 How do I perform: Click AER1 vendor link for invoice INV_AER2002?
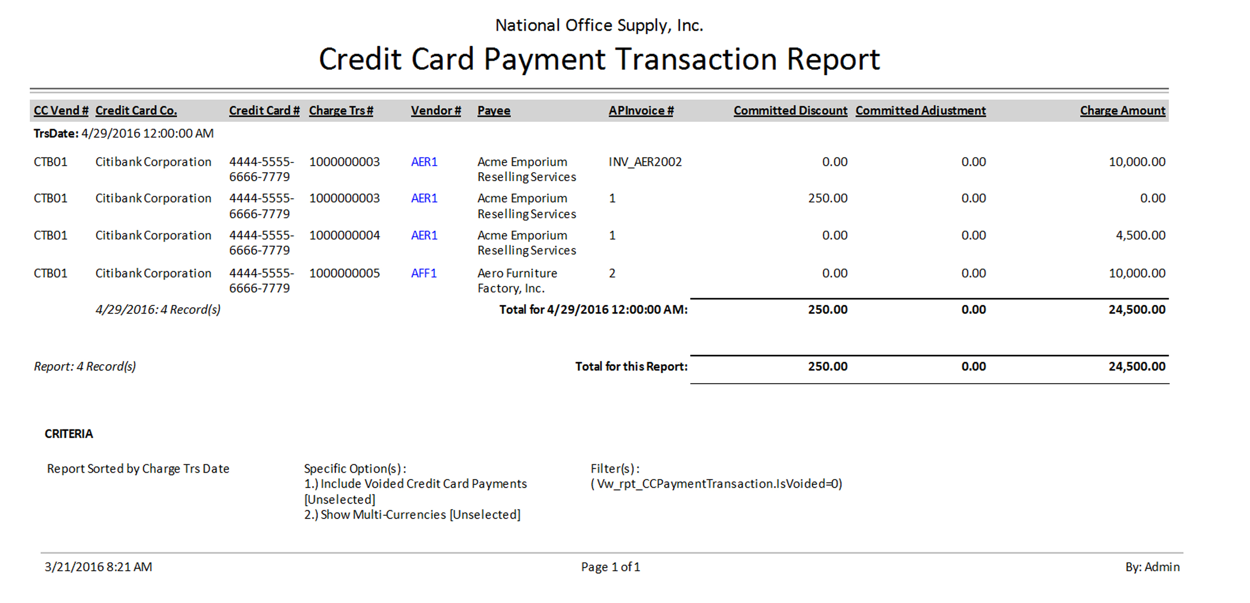(x=424, y=162)
